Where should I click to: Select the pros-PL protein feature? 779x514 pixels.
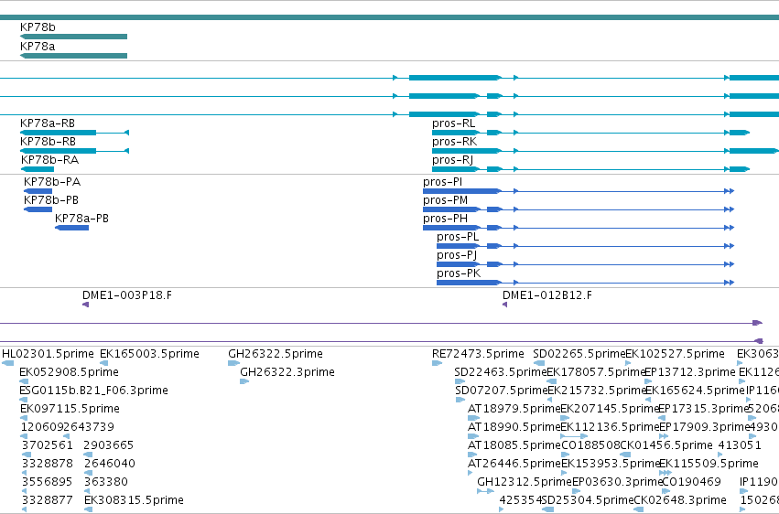point(585,246)
